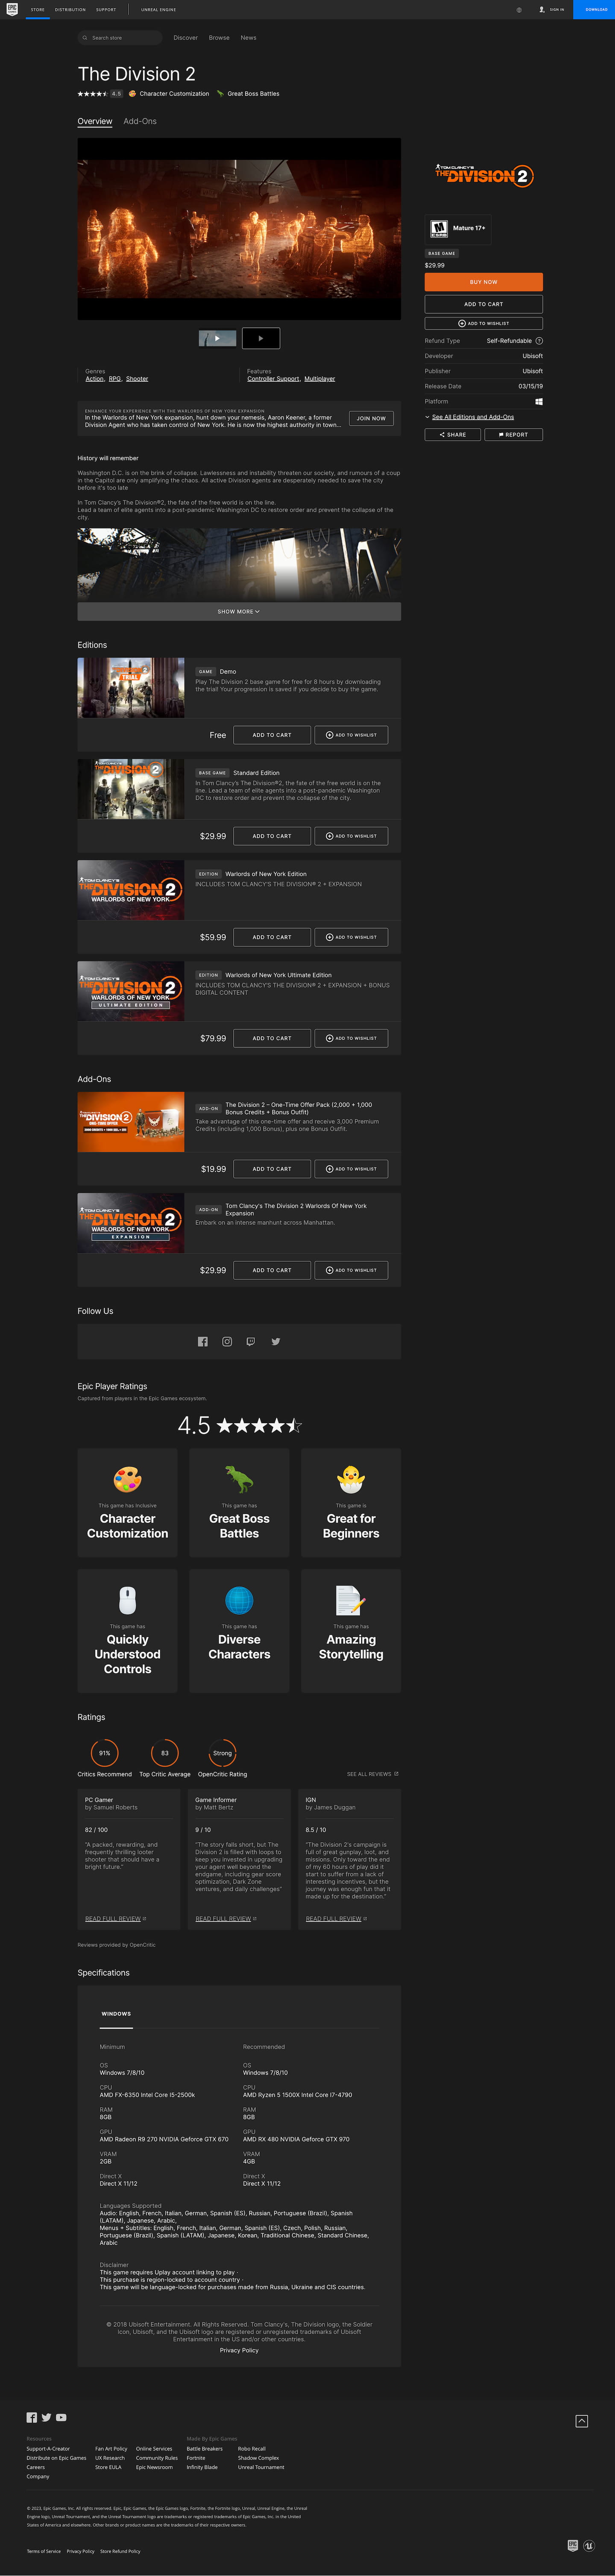Click the search magnifier icon
615x2576 pixels.
85,38
